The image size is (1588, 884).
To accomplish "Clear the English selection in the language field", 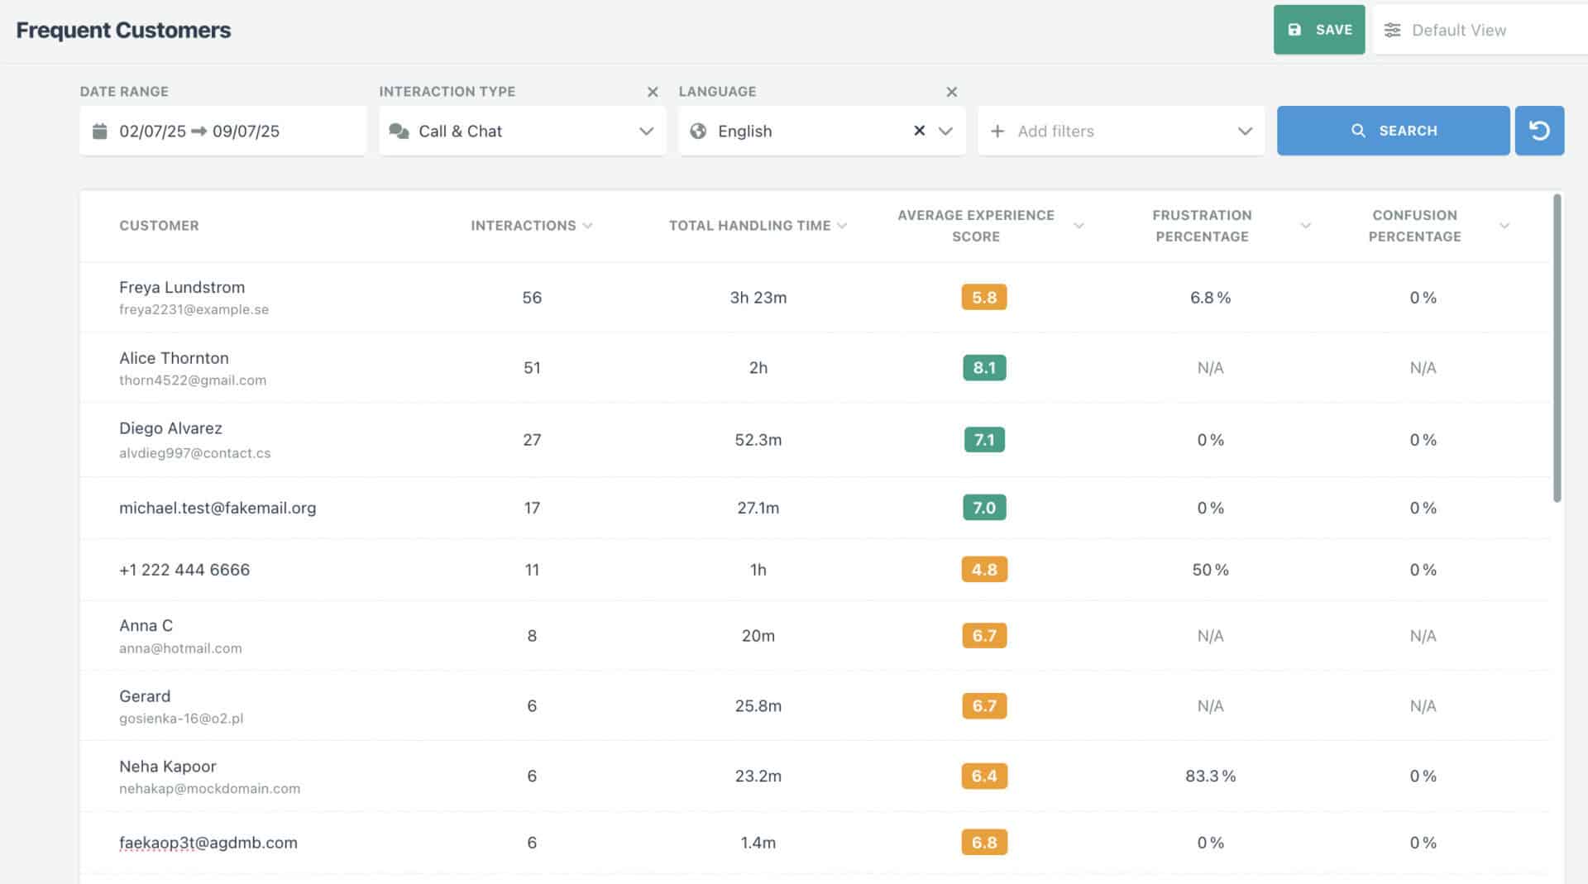I will [919, 131].
